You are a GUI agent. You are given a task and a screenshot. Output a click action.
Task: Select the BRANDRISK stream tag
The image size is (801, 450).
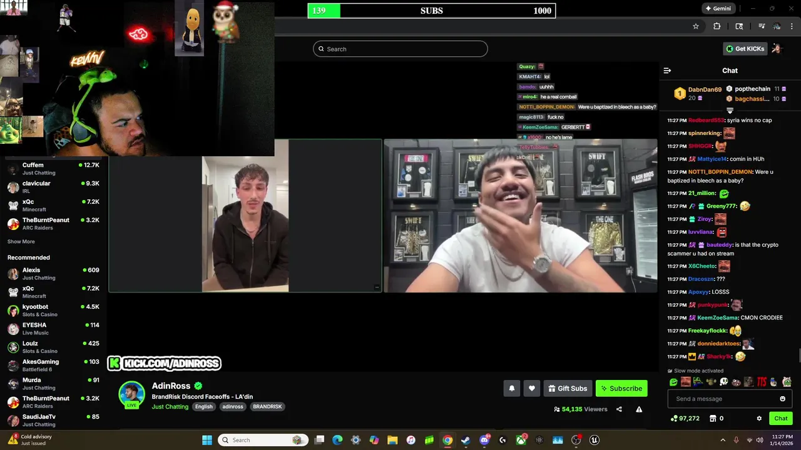pyautogui.click(x=267, y=406)
